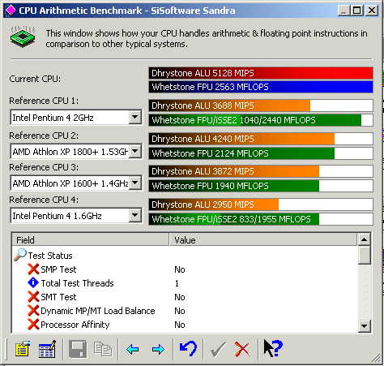Expand the AMD Athlon XP 1800+ dropdown

(134, 151)
